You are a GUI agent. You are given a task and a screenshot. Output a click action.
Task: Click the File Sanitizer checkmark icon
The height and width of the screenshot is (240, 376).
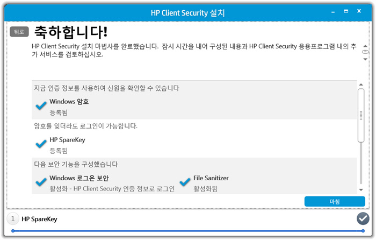(185, 182)
